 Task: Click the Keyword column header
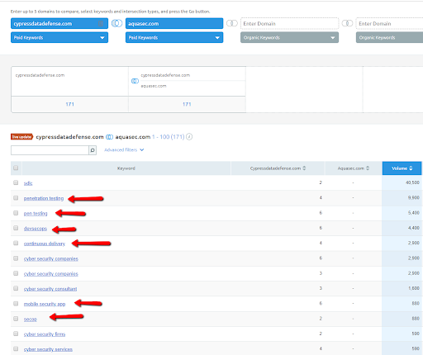pos(126,168)
